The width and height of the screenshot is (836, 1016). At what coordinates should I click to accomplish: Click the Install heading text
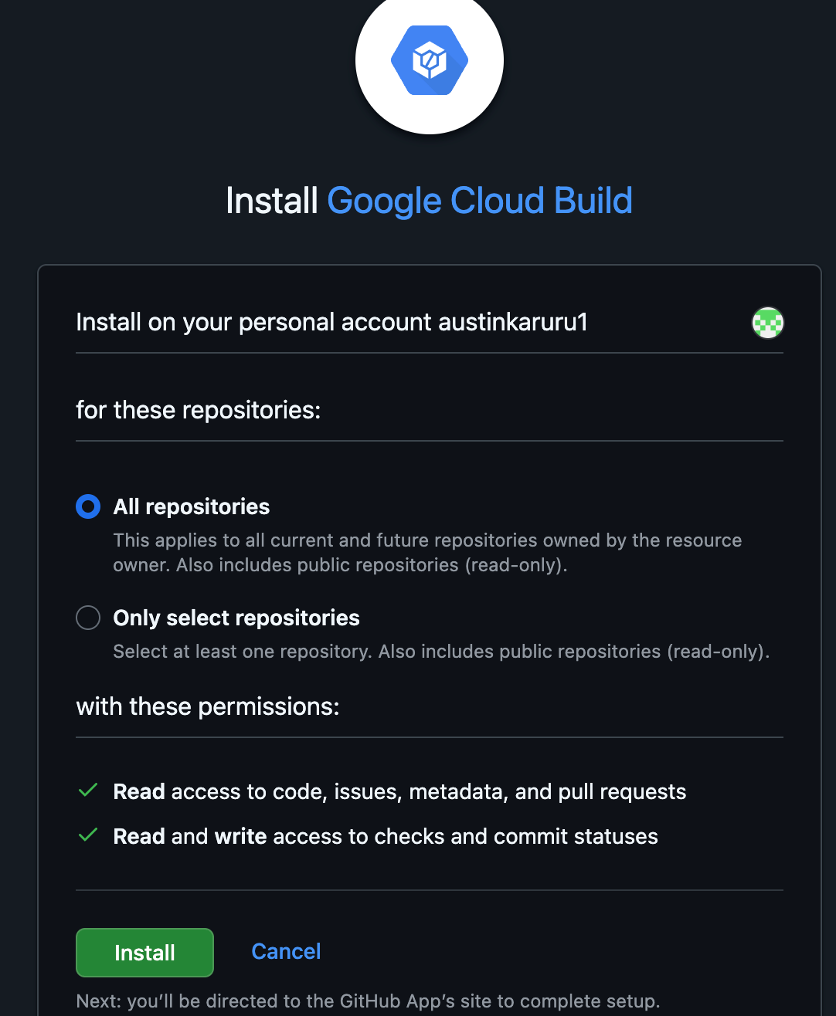pos(272,201)
